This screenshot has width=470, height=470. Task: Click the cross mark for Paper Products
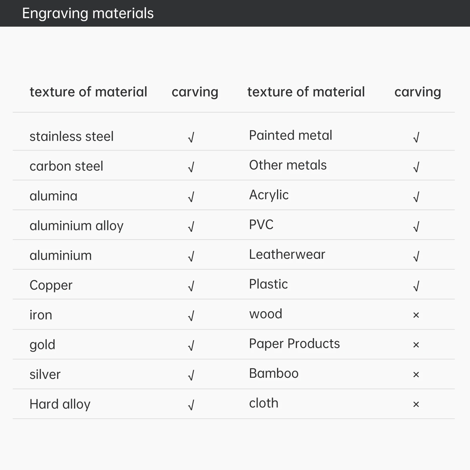pos(416,345)
